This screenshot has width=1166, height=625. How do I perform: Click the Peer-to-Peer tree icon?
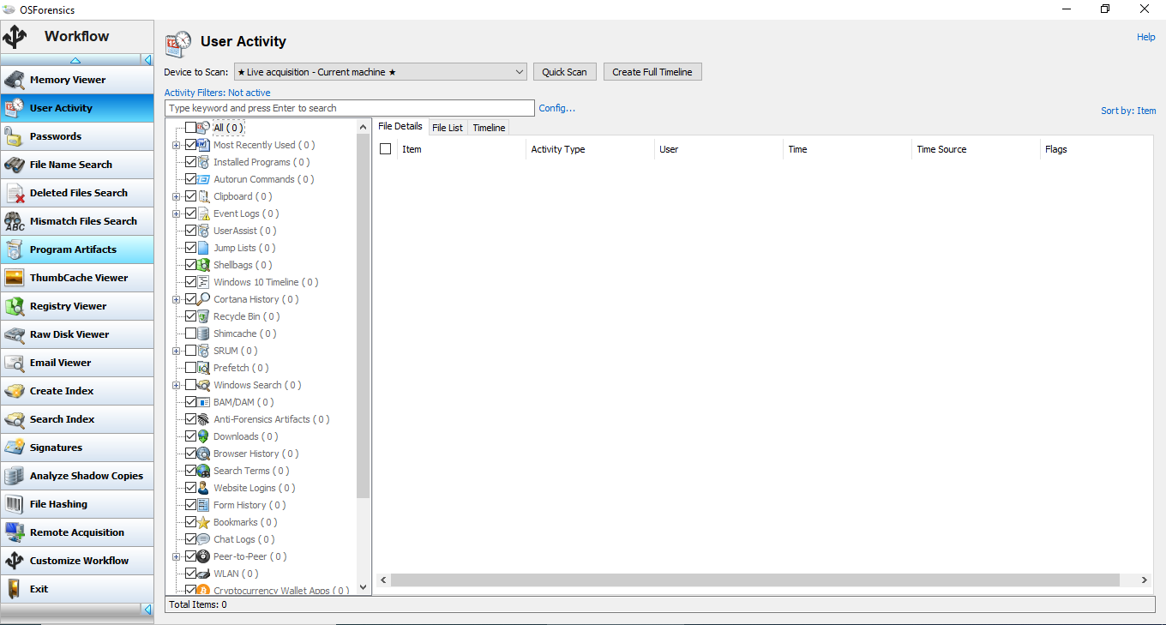[204, 556]
